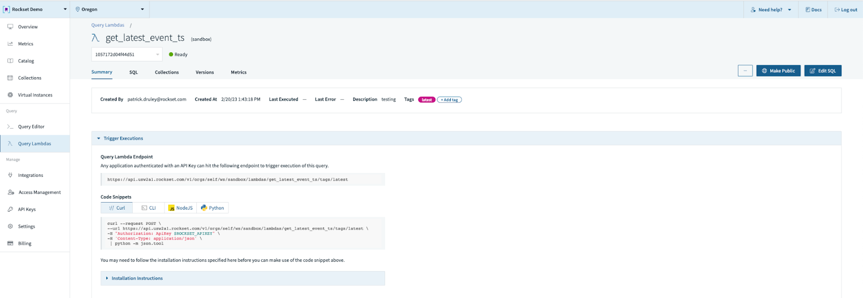Click the CLI terminal icon in snippets
Image resolution: width=863 pixels, height=298 pixels.
pos(145,207)
